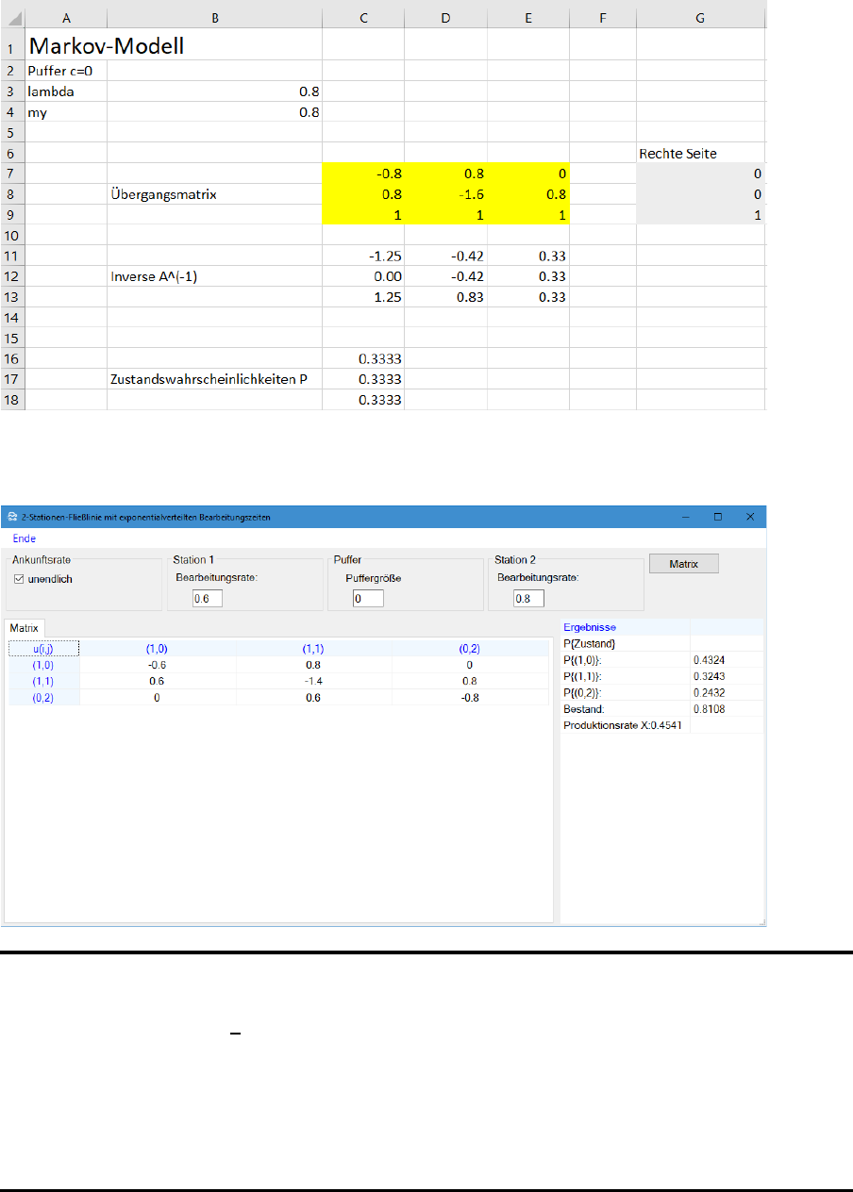Click the resize grip at window corner
Viewport: 853px width, 1192px height.
click(x=762, y=921)
